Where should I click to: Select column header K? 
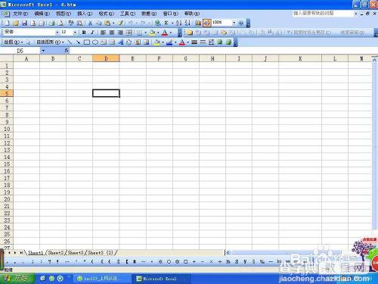coord(300,58)
